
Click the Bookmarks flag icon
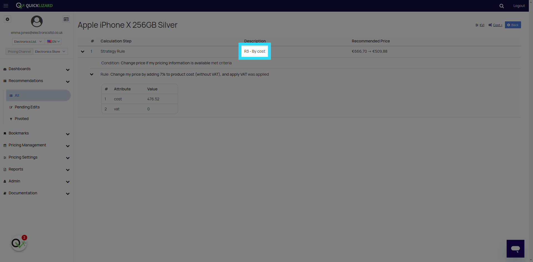point(5,133)
